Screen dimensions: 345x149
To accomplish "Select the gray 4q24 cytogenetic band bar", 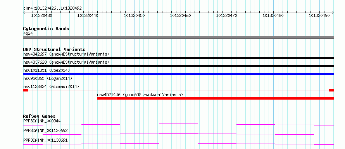I will [178, 37].
